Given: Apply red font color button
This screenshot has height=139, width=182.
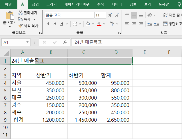Looking at the screenshot, I should (99, 24).
